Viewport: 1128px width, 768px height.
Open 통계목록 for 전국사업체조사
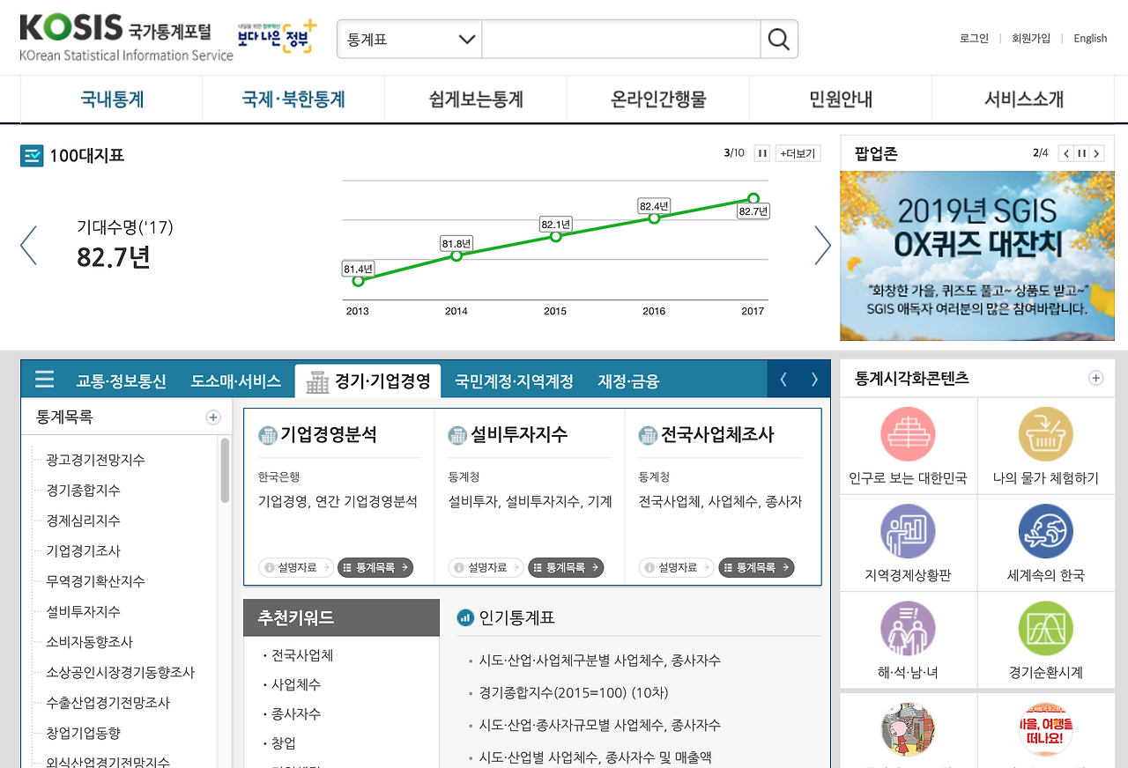point(756,568)
